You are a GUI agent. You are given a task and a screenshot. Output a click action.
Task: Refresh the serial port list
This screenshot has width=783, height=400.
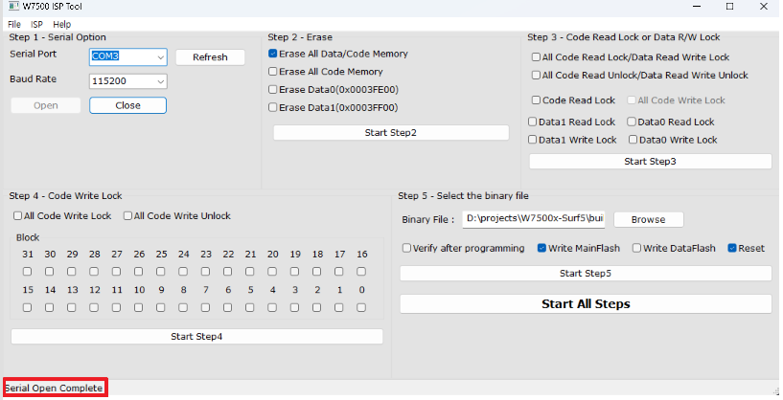[x=210, y=57]
